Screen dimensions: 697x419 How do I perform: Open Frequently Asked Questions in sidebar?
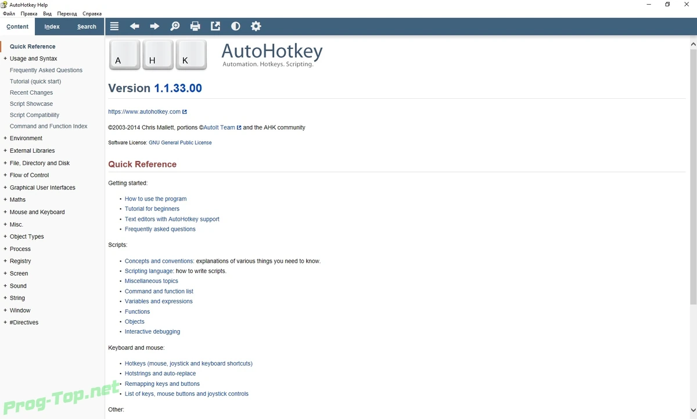click(46, 70)
